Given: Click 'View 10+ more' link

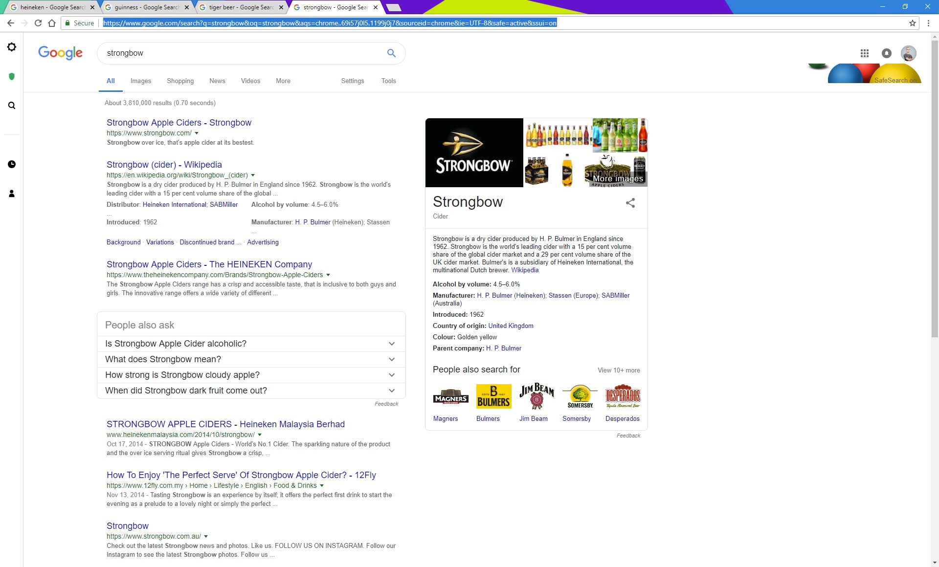Looking at the screenshot, I should click(x=619, y=370).
